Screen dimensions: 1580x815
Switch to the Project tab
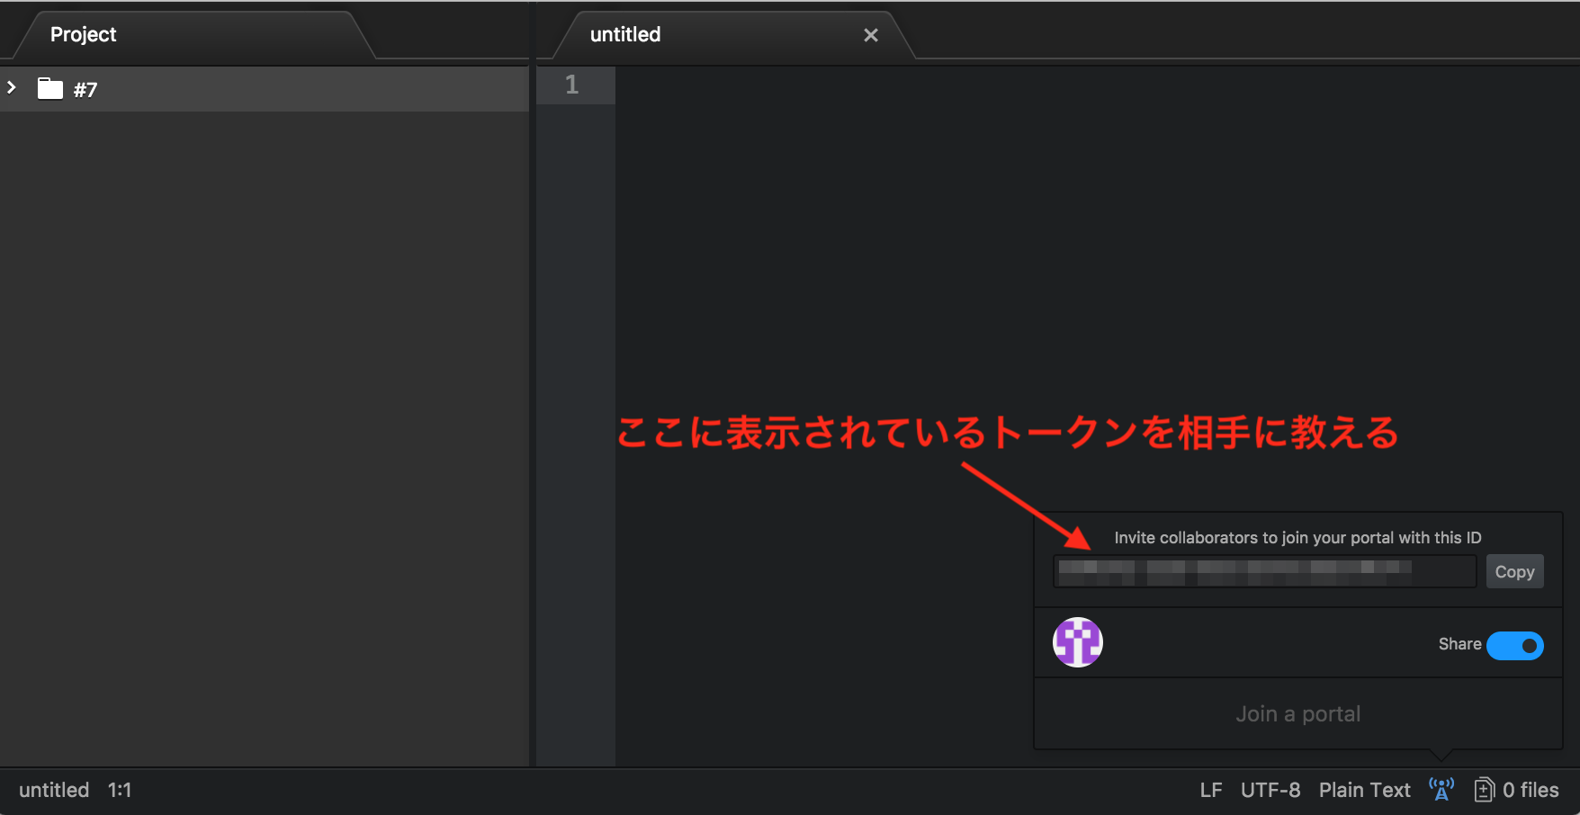[x=84, y=35]
